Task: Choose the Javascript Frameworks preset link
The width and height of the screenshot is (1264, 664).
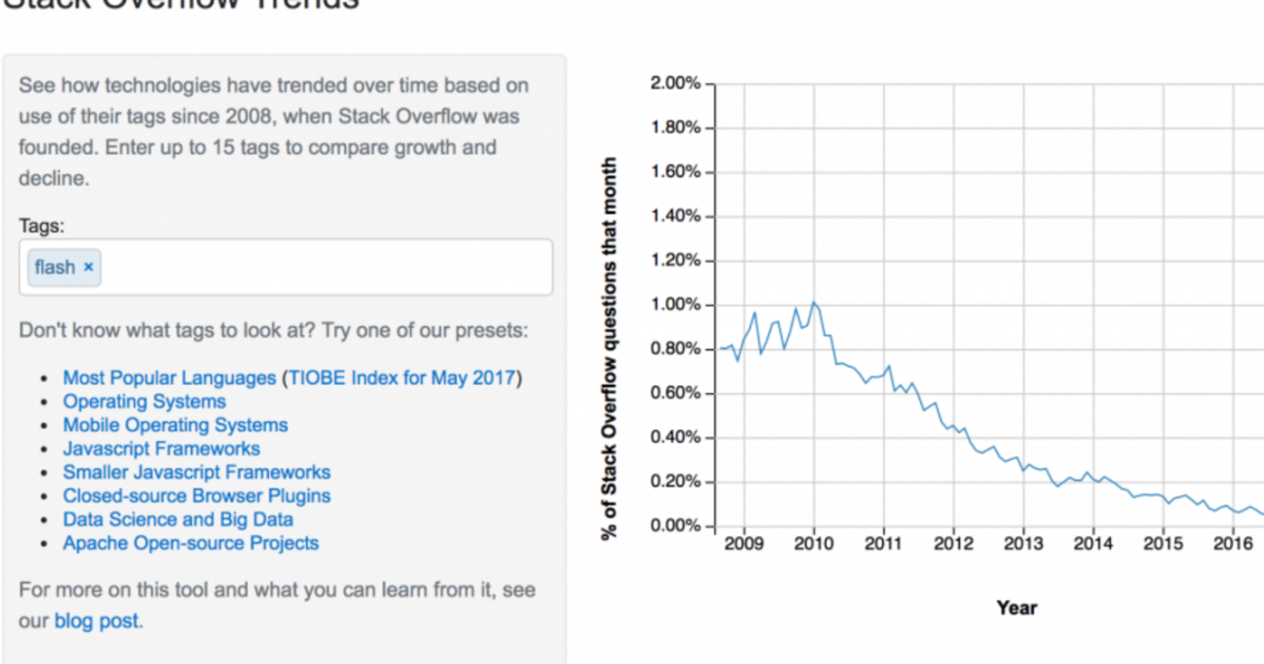Action: pyautogui.click(x=161, y=449)
